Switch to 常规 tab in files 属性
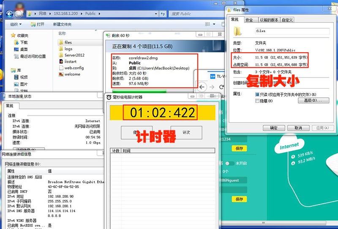338x229 pixels. (x=235, y=19)
